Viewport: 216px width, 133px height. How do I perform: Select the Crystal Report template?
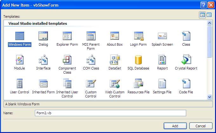click(186, 60)
